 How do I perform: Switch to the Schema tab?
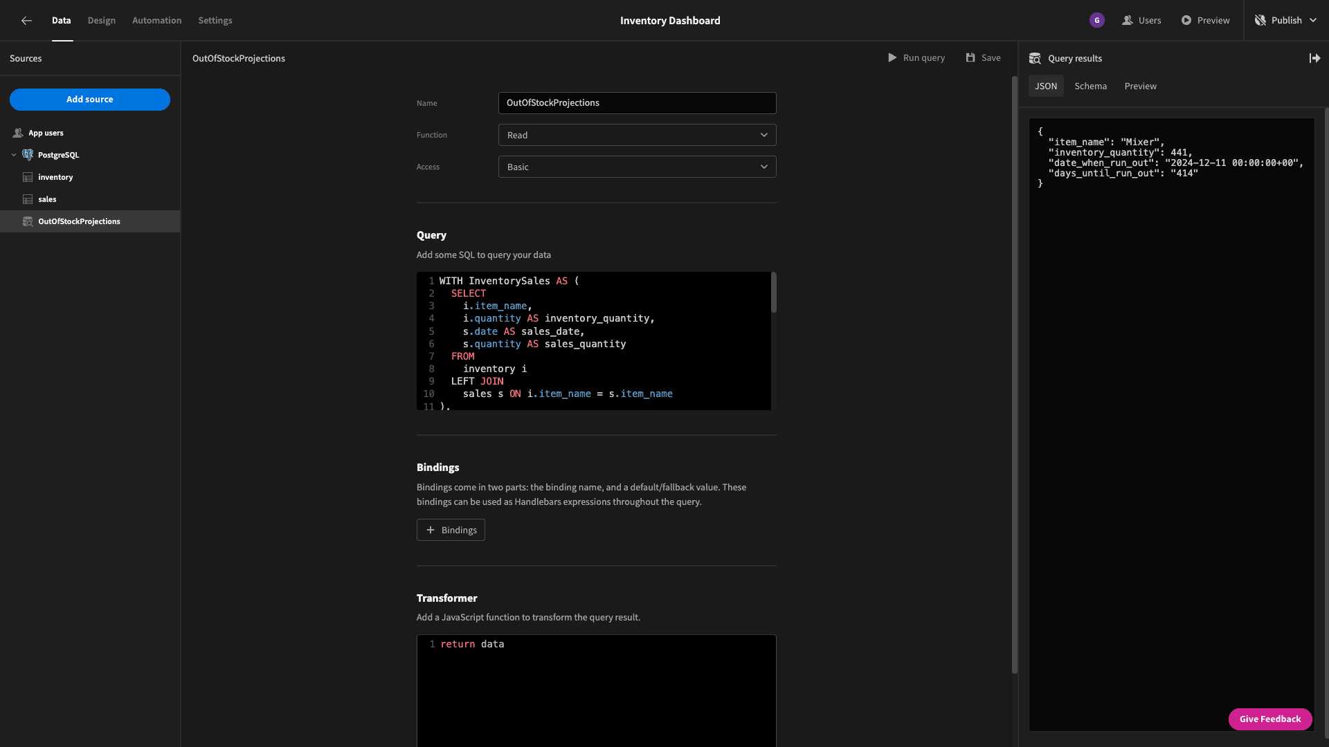tap(1091, 86)
